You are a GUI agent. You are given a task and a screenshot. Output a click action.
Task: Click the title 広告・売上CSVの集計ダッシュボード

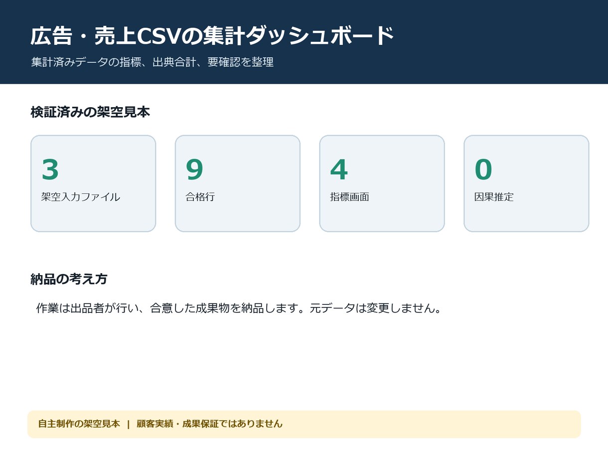pyautogui.click(x=212, y=36)
